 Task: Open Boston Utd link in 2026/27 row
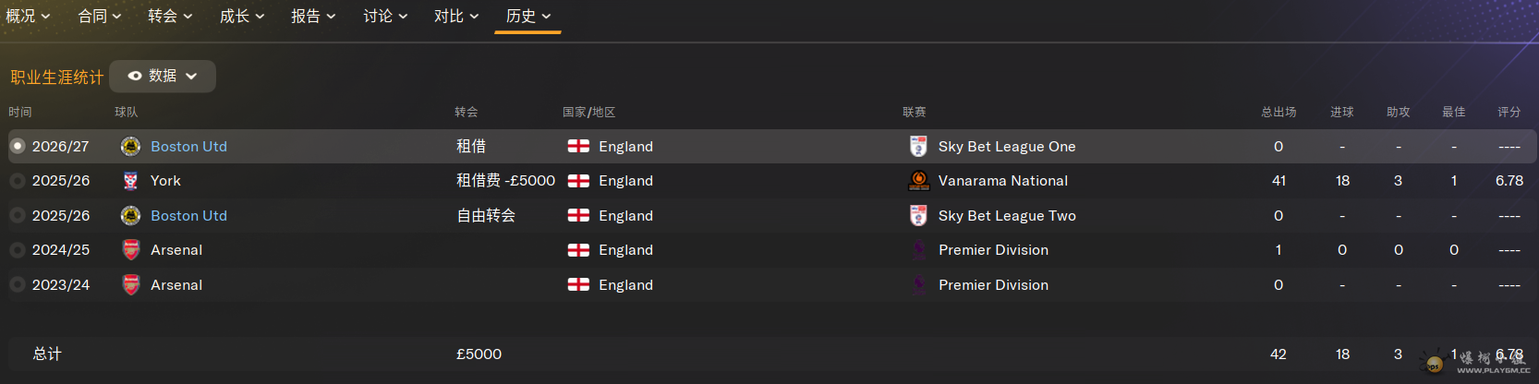tap(188, 146)
